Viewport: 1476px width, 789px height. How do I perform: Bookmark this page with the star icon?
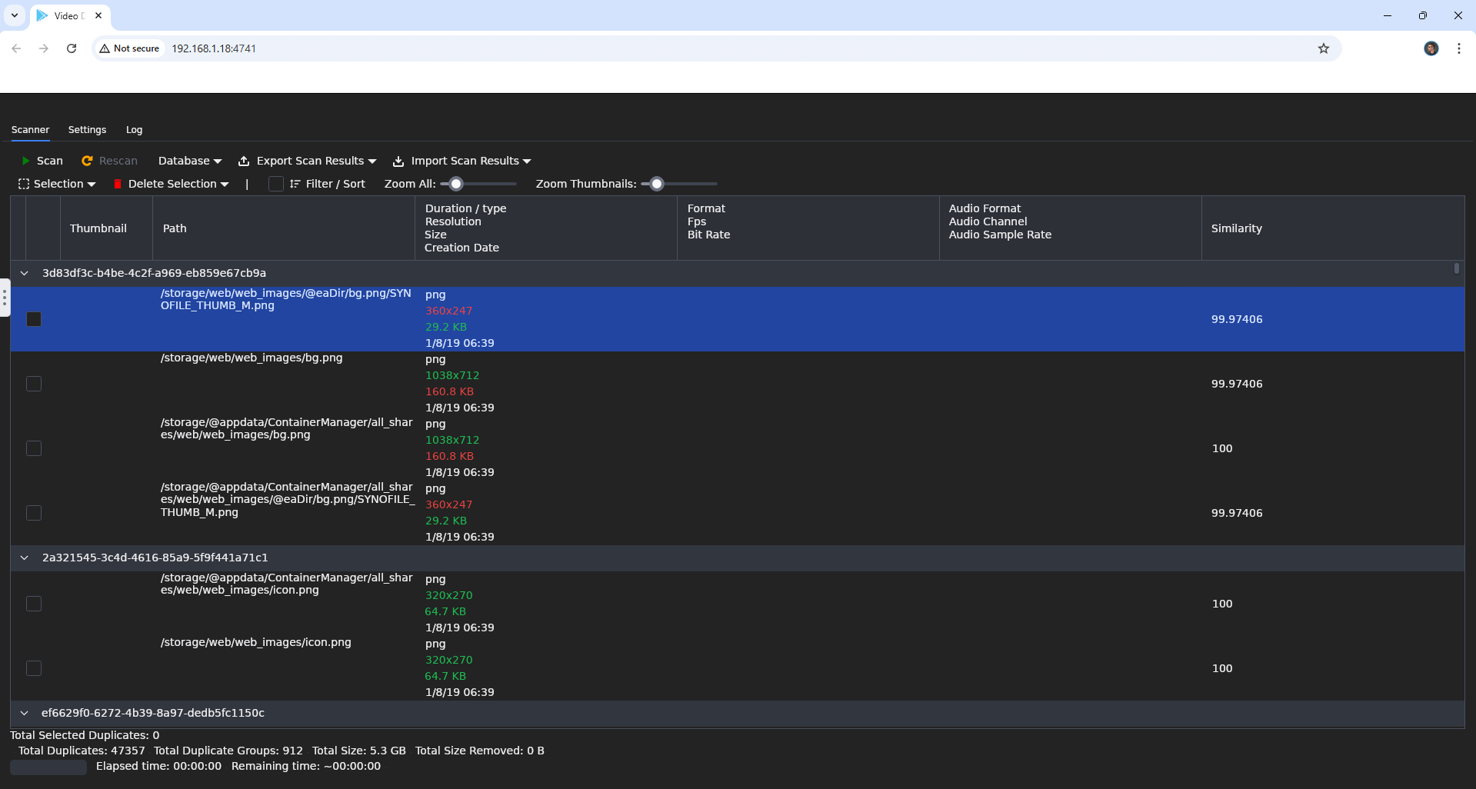click(1324, 48)
